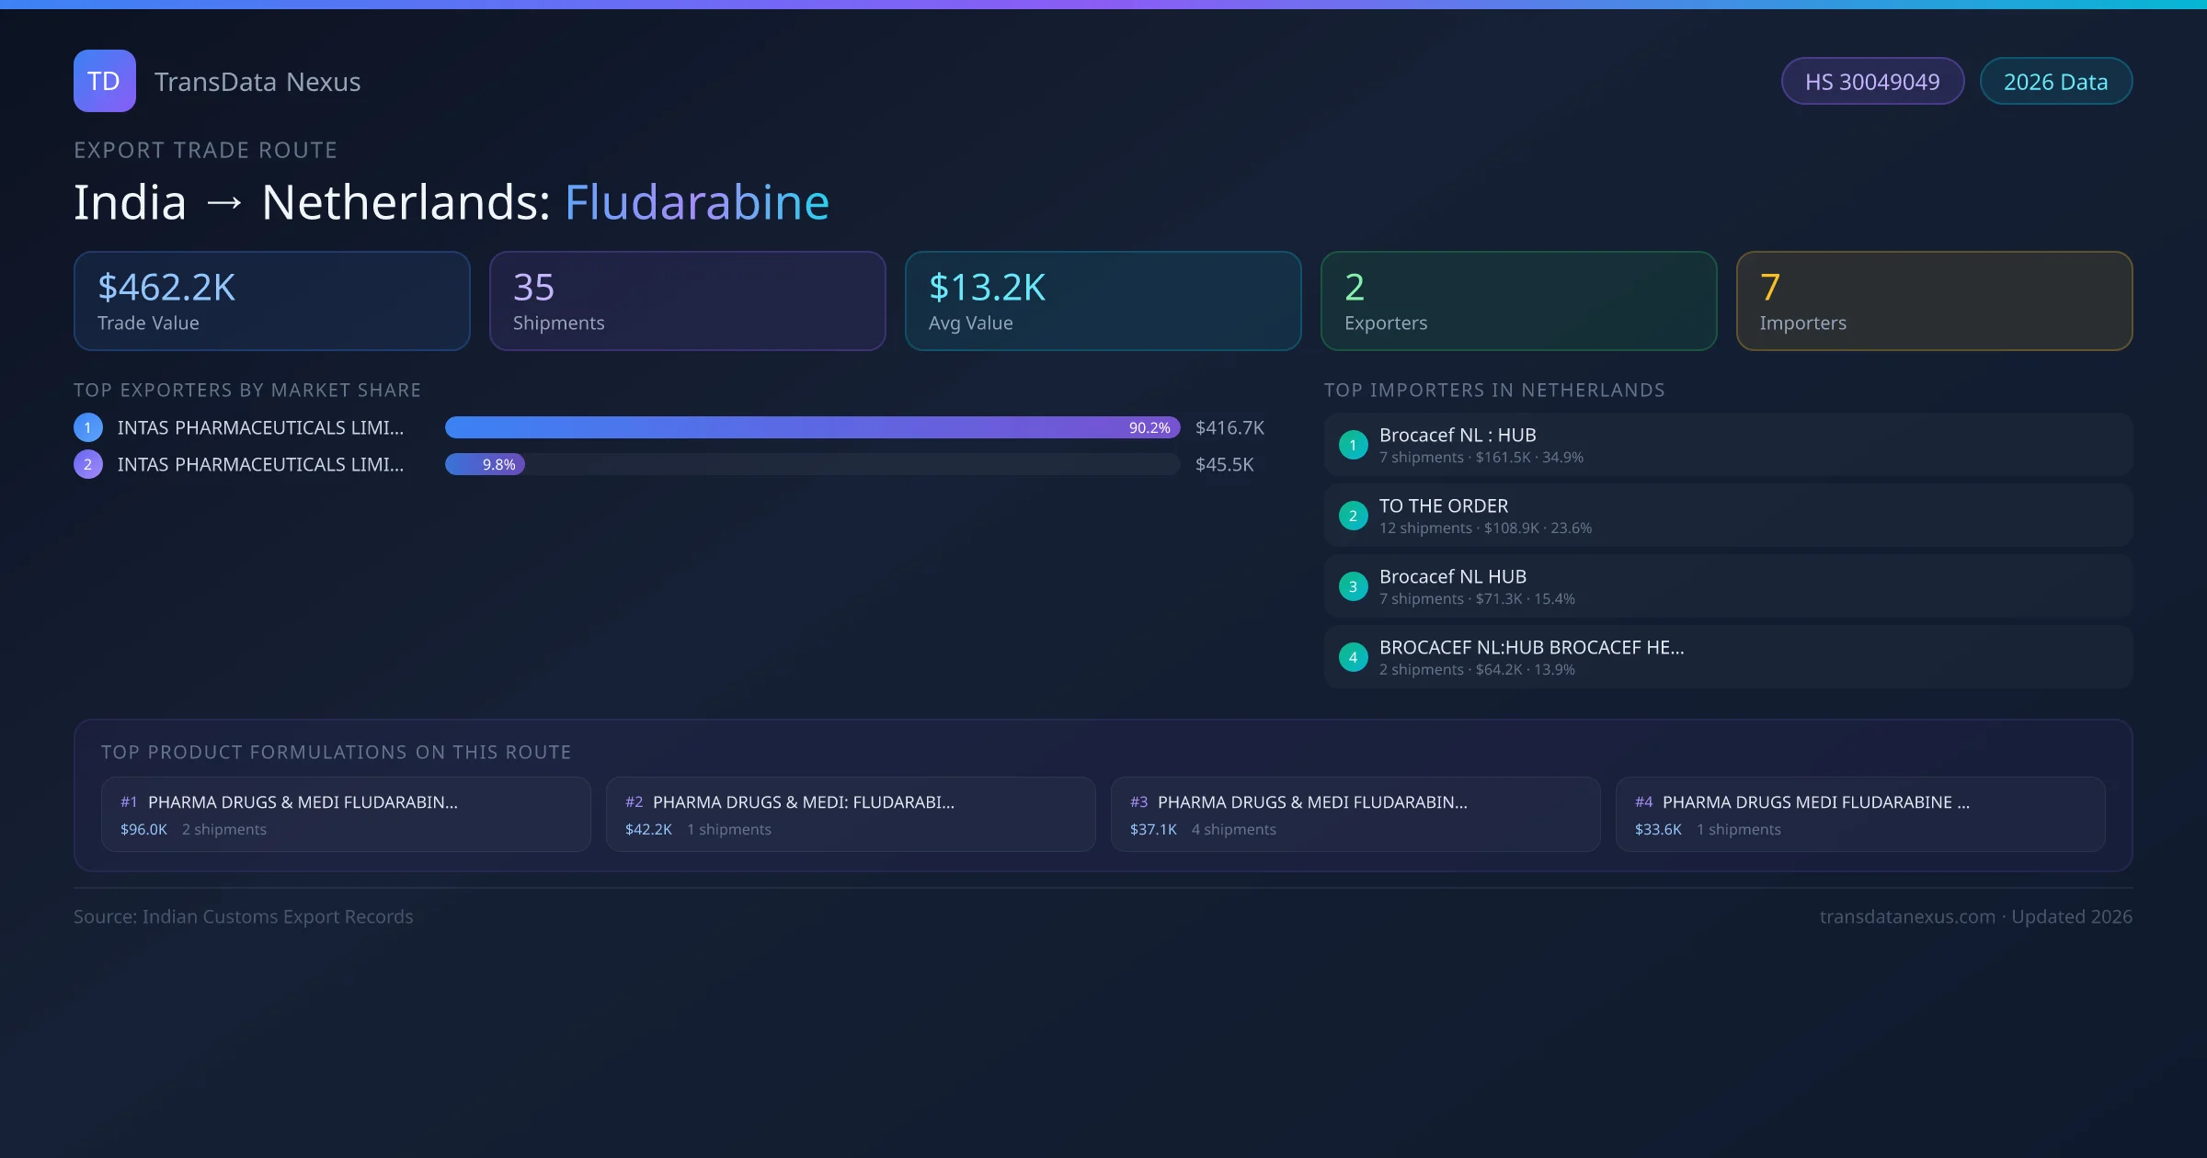Viewport: 2207px width, 1158px height.
Task: Open #1 formulation card worth $96.0K
Action: point(346,814)
